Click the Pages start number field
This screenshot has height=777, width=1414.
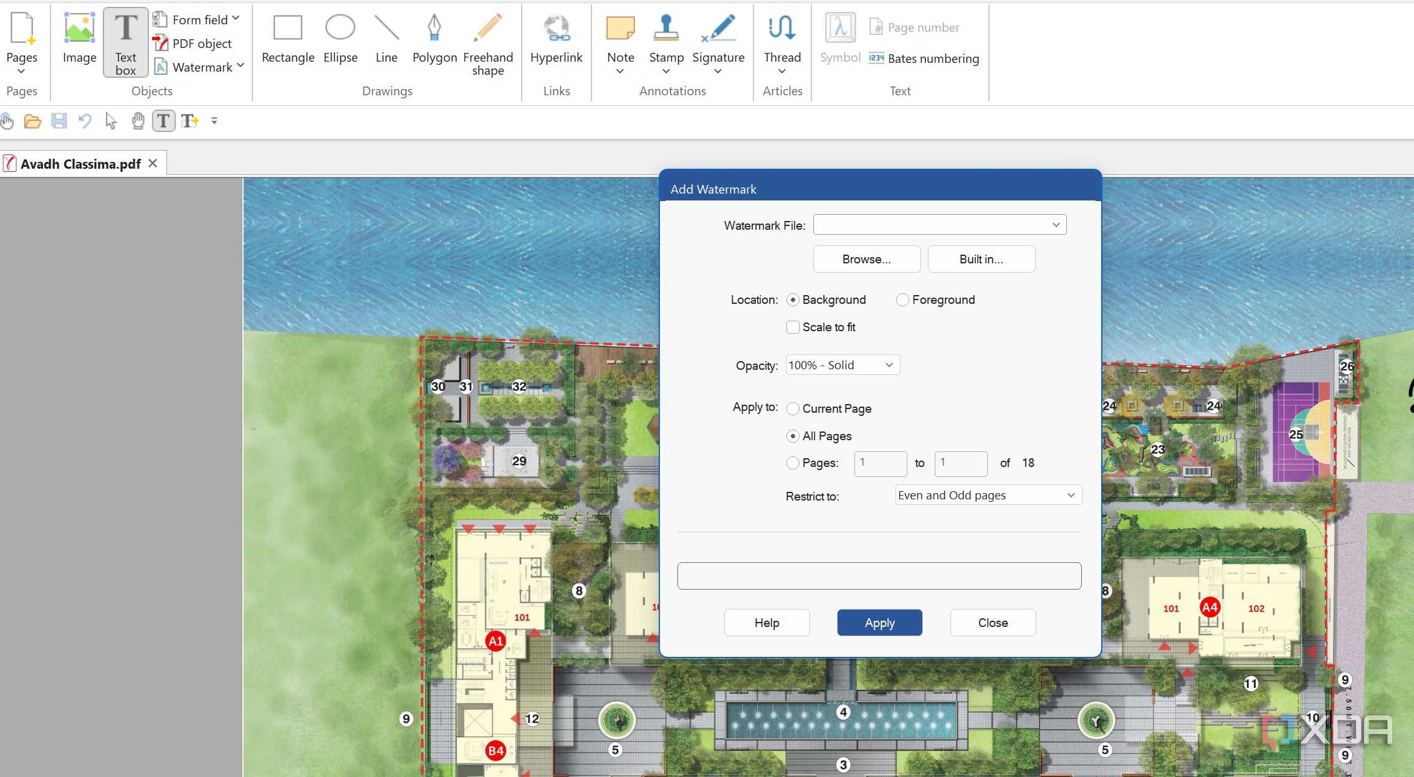pyautogui.click(x=881, y=464)
